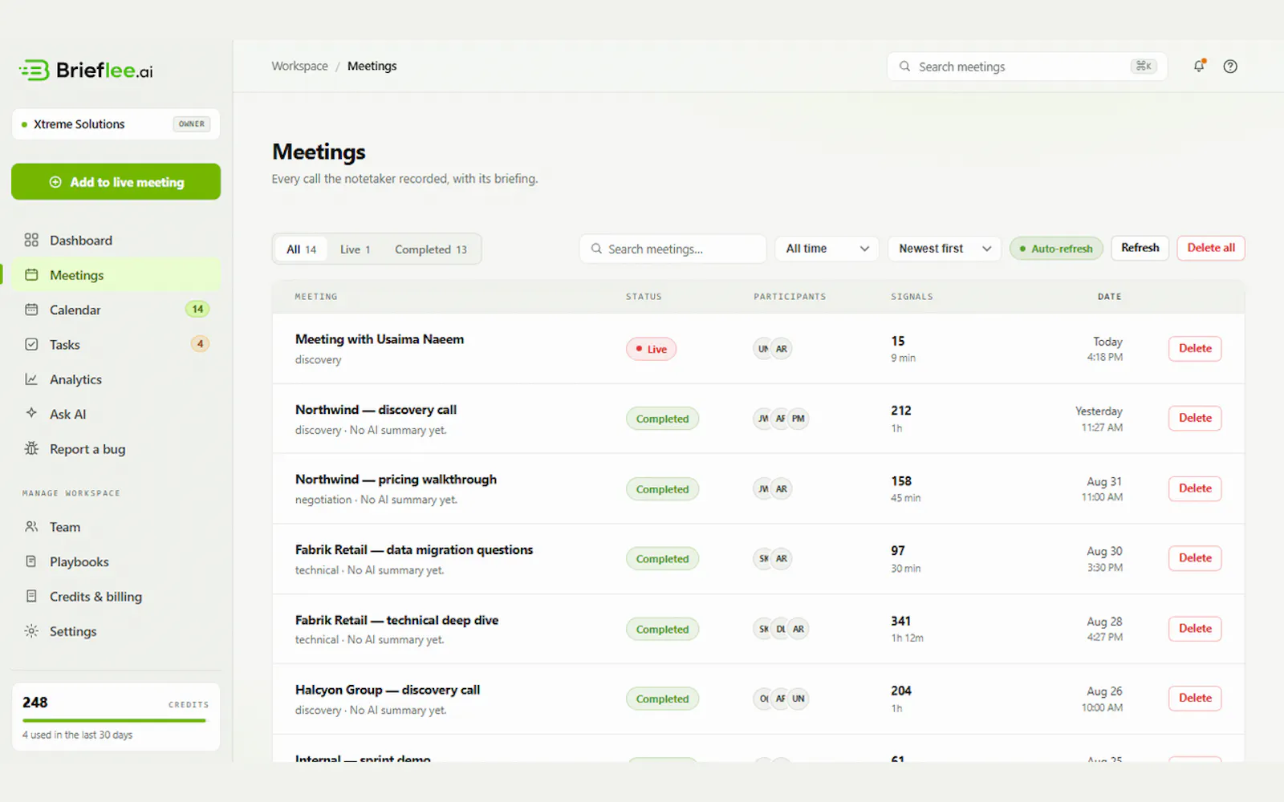Screen dimensions: 1284x802
Task: Click the Calendar 14 count badge
Action: tap(197, 309)
